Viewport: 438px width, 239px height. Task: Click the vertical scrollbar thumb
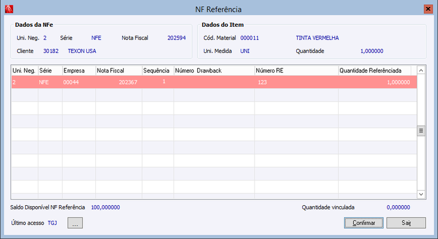click(x=421, y=131)
